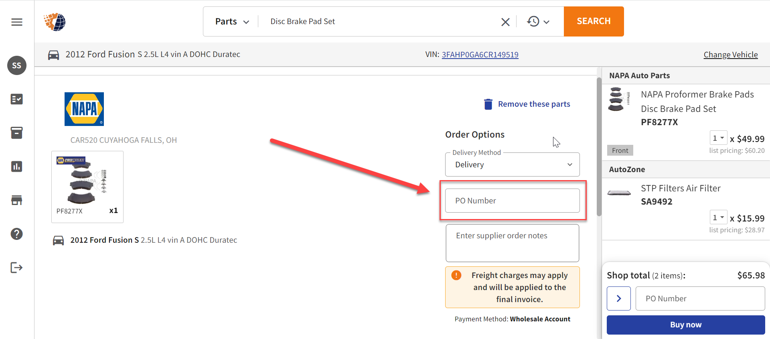Remove parts using the trash can icon
The height and width of the screenshot is (339, 770).
pyautogui.click(x=488, y=104)
